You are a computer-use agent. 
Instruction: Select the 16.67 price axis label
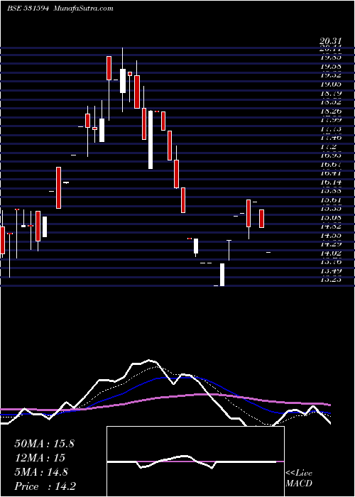(x=331, y=165)
